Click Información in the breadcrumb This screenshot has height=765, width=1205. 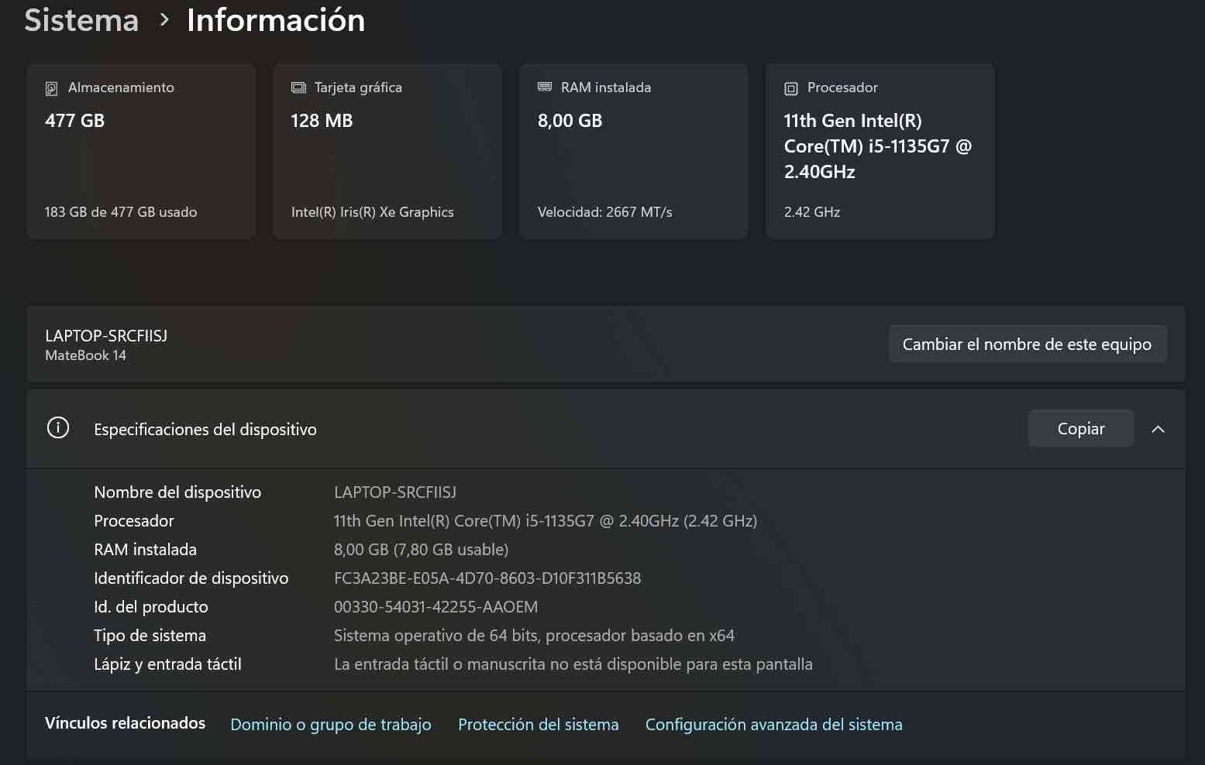click(277, 20)
